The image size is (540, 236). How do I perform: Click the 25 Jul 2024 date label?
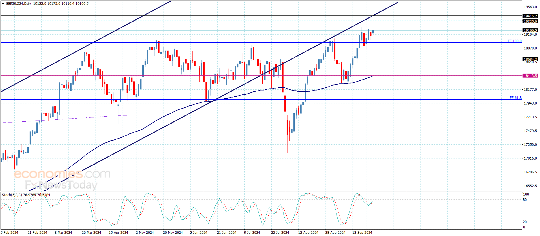[x=280, y=232]
